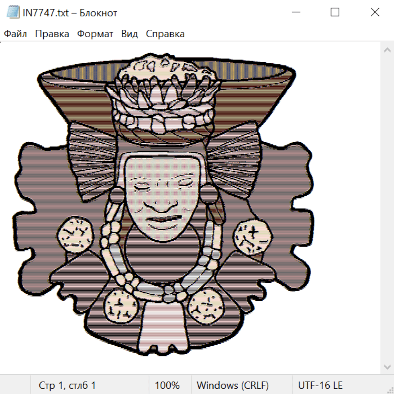Click the 'IN7747.txt – Блокнот' window title

(x=70, y=13)
